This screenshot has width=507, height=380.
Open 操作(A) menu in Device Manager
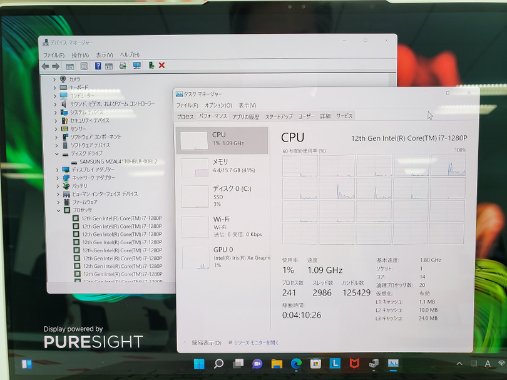80,55
